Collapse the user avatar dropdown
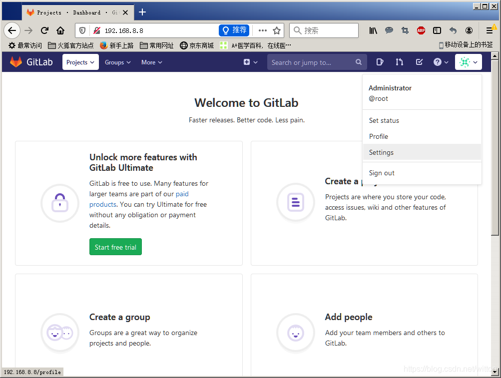 [468, 62]
